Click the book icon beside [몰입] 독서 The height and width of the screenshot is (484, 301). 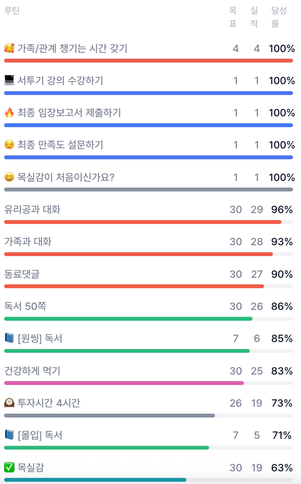(x=9, y=435)
